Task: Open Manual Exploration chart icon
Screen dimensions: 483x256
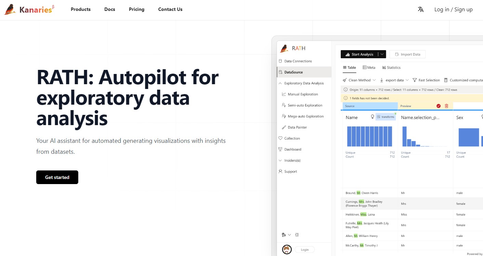Action: click(x=284, y=94)
